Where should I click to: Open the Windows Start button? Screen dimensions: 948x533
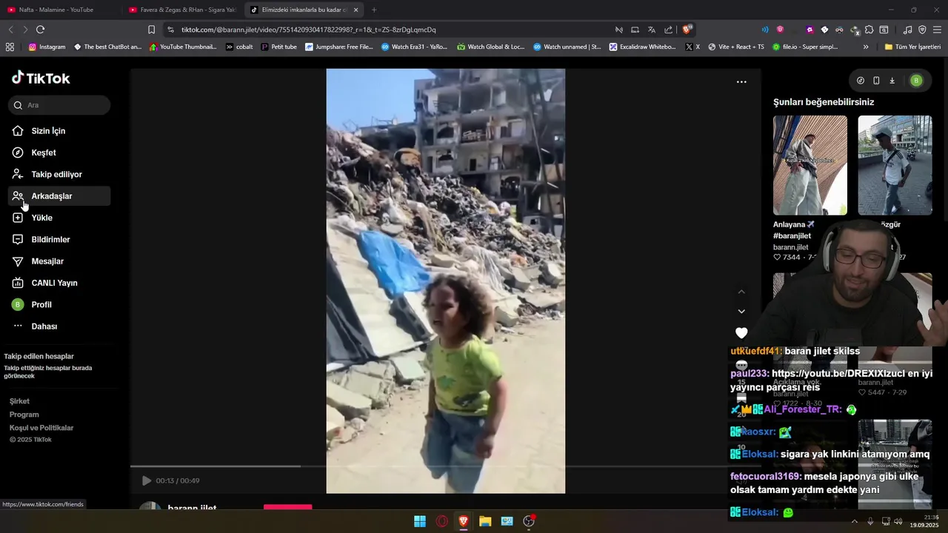pos(420,521)
